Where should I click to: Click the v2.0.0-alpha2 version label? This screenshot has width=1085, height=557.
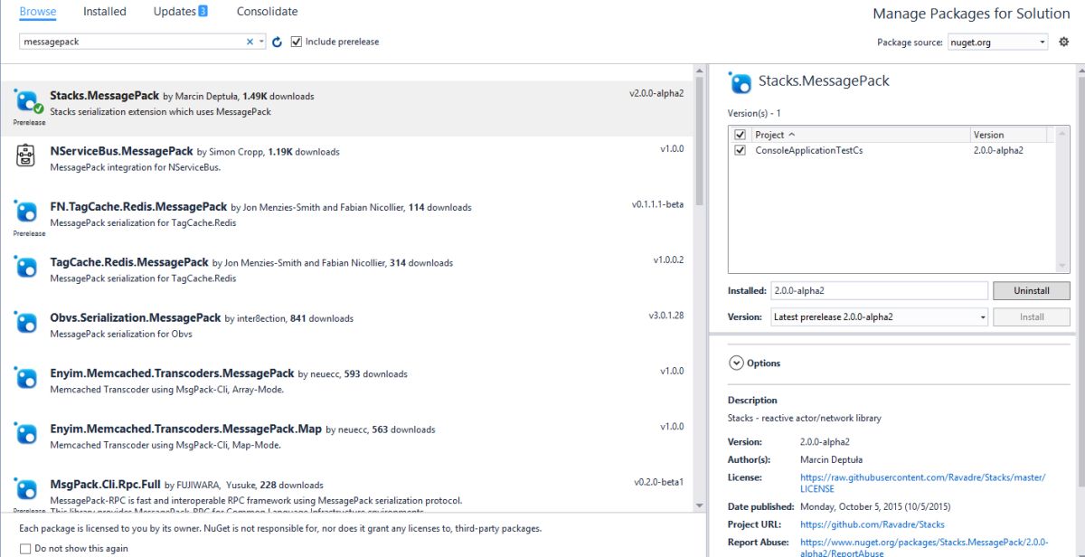click(x=656, y=93)
